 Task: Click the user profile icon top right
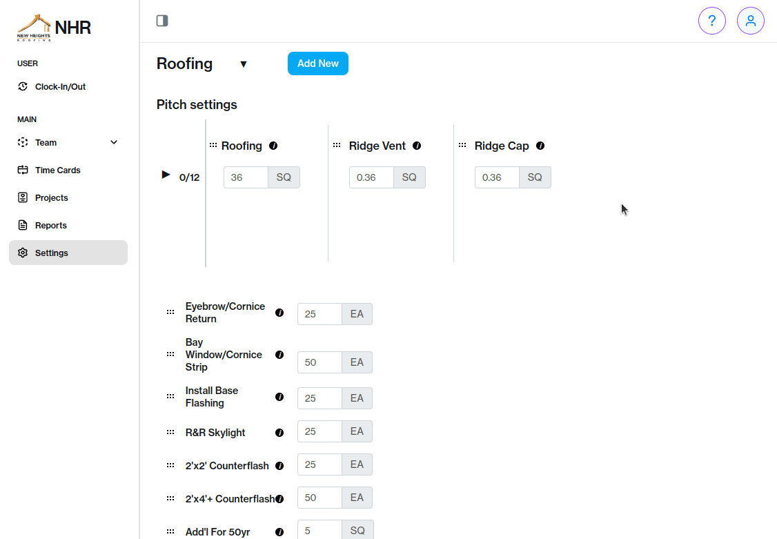751,21
